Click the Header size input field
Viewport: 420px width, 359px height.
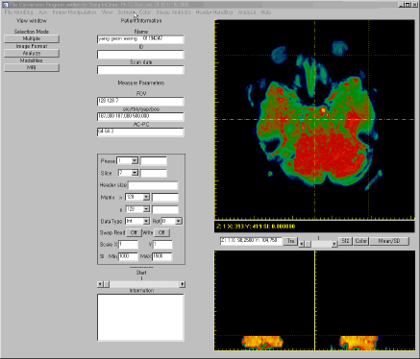click(153, 185)
